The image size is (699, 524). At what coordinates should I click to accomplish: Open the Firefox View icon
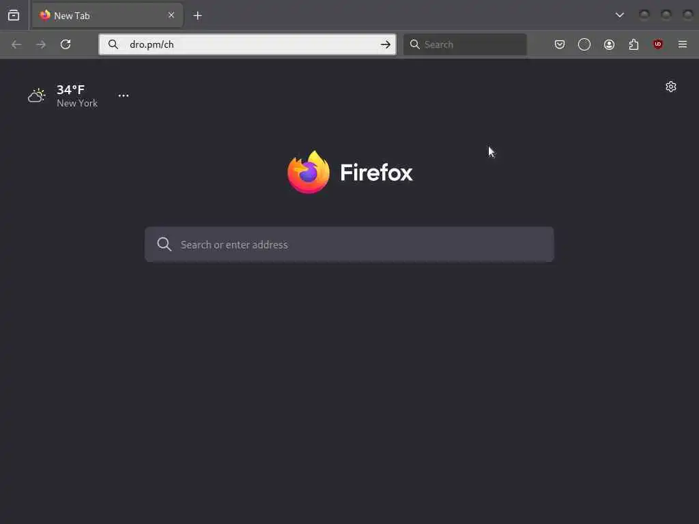point(14,15)
